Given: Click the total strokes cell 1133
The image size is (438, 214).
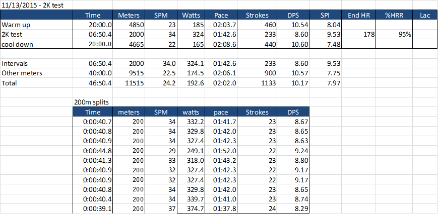Looking at the screenshot, I should click(x=269, y=83).
